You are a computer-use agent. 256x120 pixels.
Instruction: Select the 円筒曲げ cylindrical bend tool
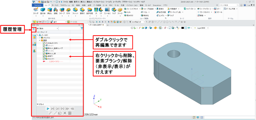173,9
